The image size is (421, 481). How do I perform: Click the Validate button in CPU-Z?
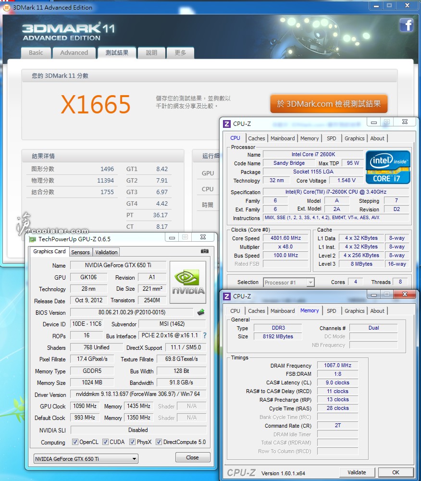pos(357,472)
